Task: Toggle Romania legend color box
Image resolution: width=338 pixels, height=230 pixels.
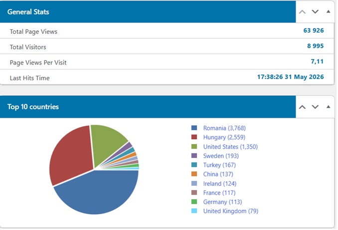Action: click(195, 129)
